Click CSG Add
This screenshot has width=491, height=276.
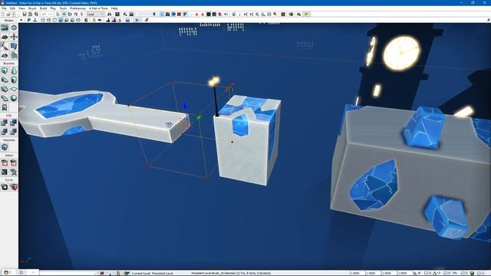[x=5, y=123]
